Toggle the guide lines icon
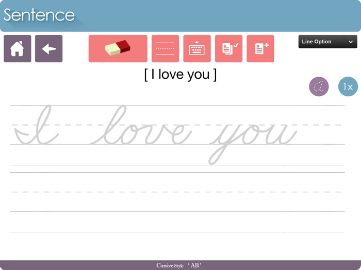The image size is (361, 270). 165,48
